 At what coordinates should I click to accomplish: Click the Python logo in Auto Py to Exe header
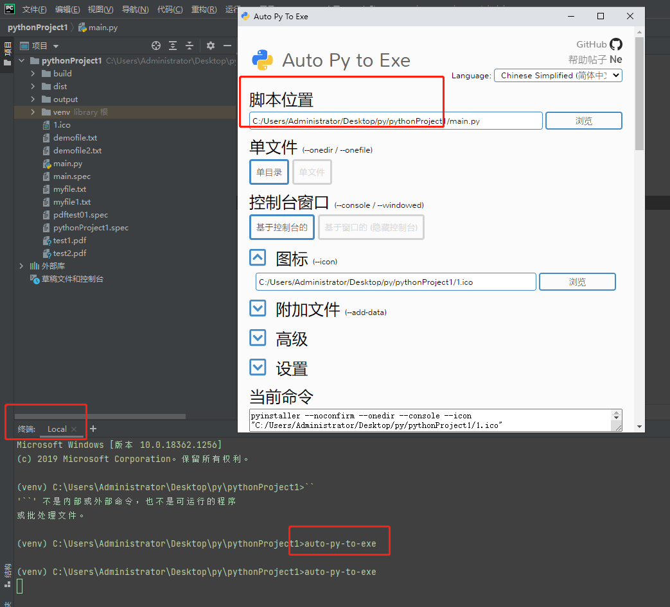click(262, 60)
